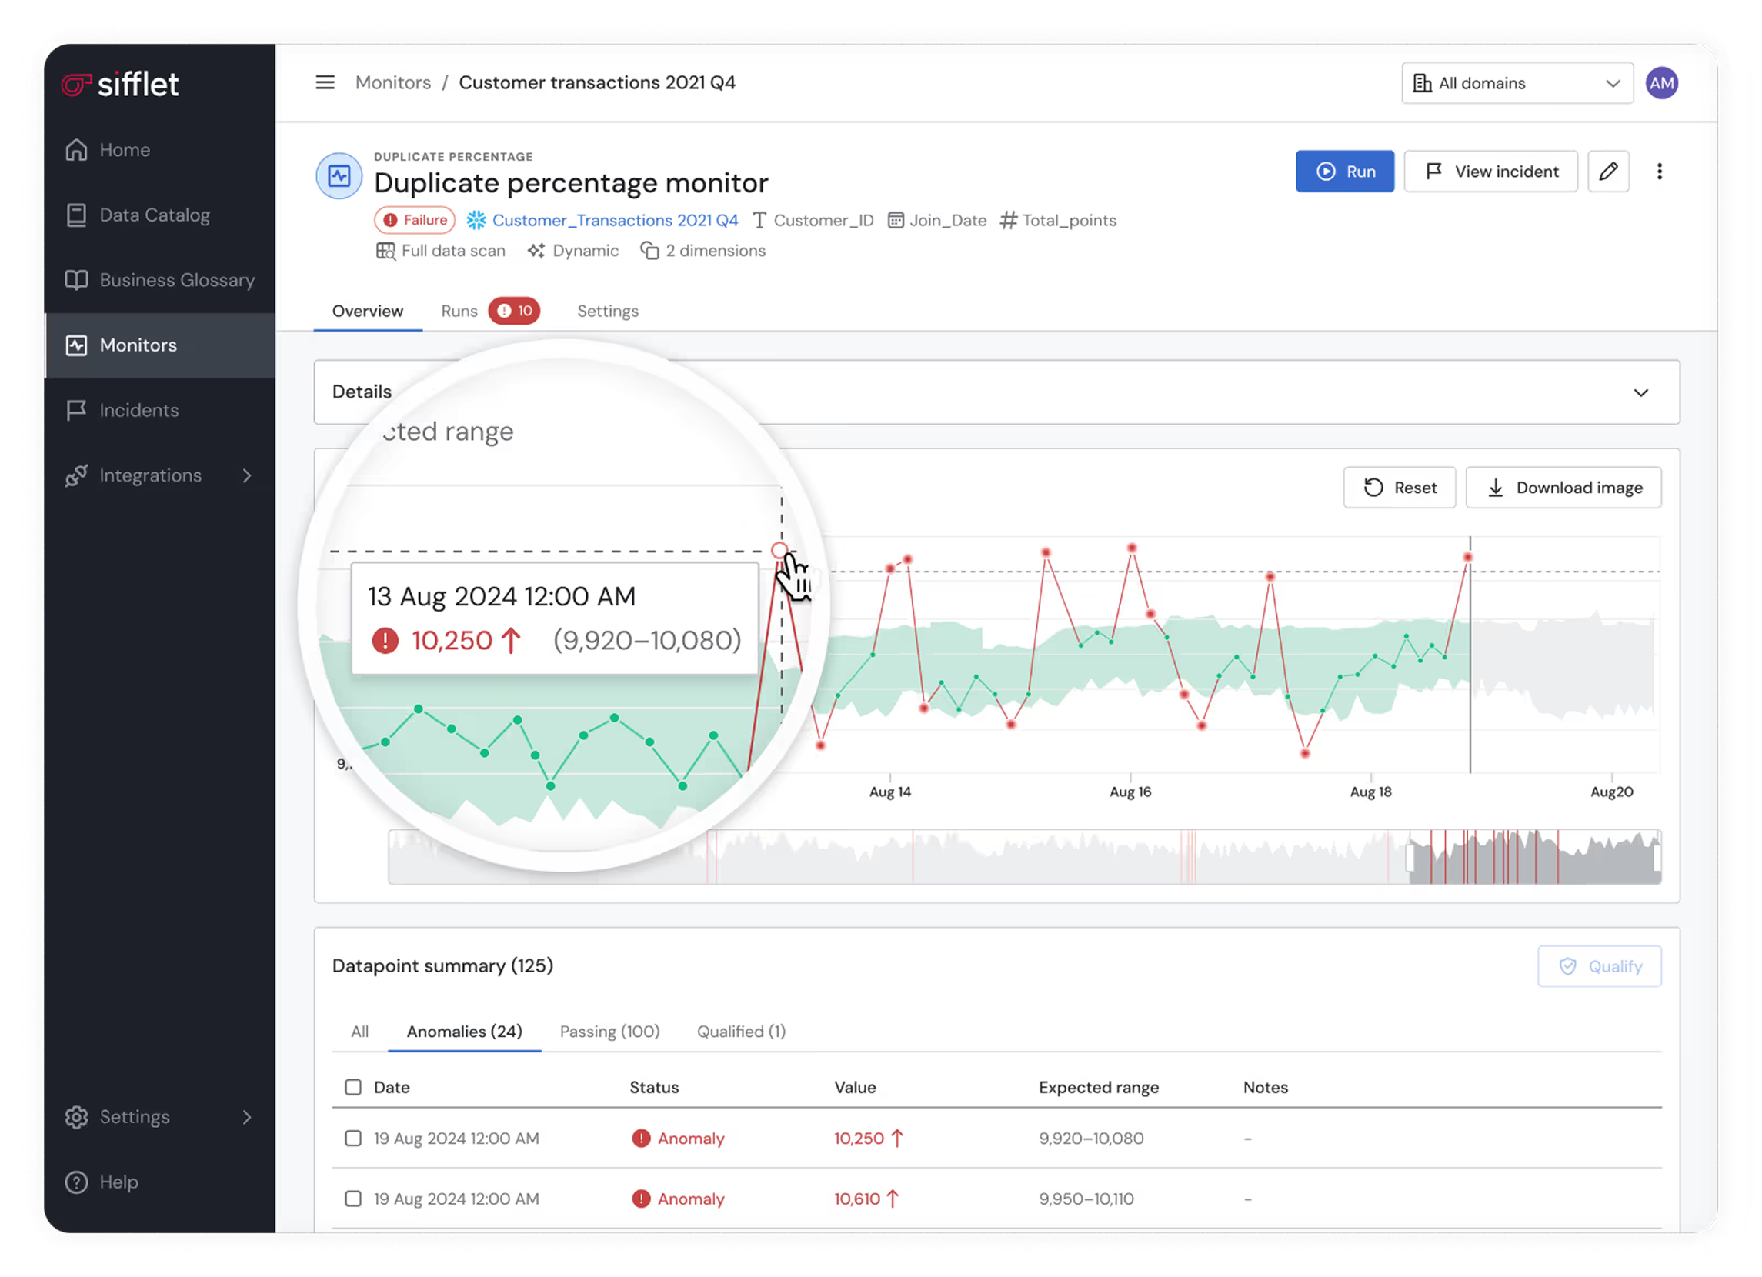Check the 10,610 anomaly row checkbox
Screen dimensions: 1762x1277
[x=352, y=1199]
